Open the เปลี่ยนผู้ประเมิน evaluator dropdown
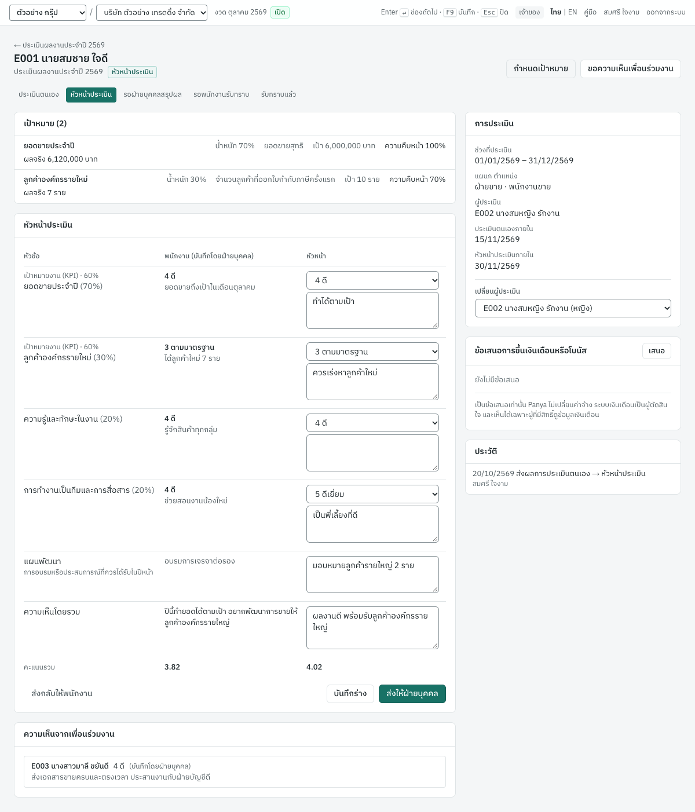The height and width of the screenshot is (812, 695). [x=573, y=308]
